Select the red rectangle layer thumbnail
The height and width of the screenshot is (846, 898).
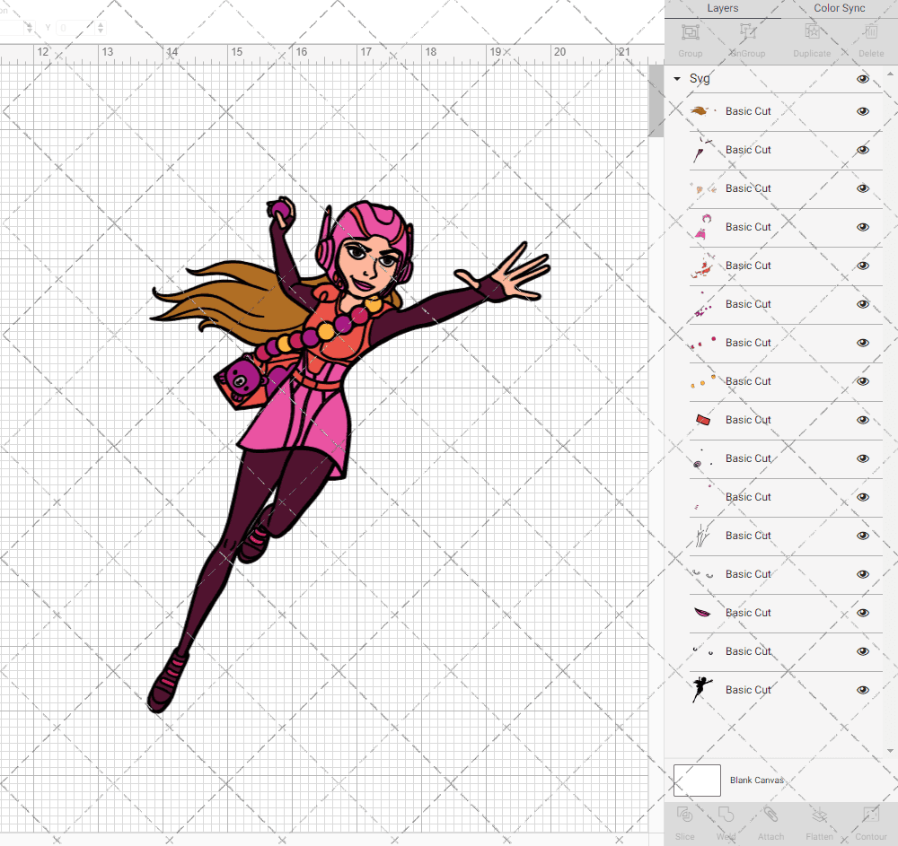click(703, 420)
